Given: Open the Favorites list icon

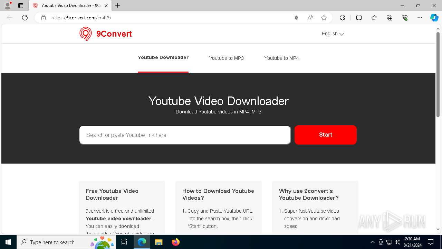Looking at the screenshot, I should [374, 18].
